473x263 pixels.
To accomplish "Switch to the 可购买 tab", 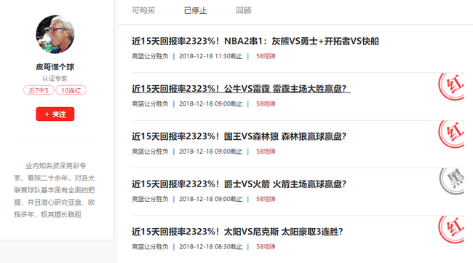I will click(143, 11).
